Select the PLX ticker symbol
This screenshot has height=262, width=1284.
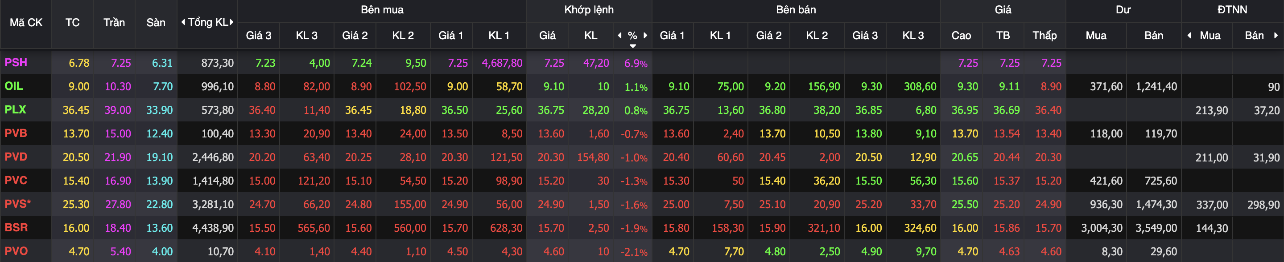click(16, 109)
